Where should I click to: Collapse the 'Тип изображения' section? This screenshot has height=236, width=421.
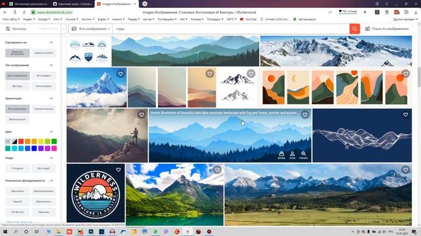51,66
